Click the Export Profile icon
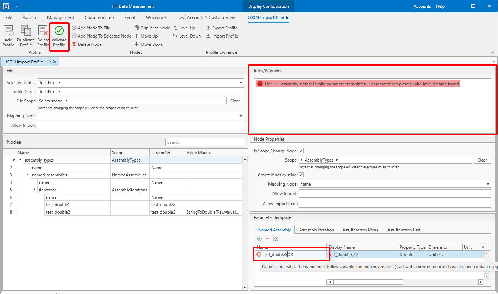 pyautogui.click(x=208, y=28)
